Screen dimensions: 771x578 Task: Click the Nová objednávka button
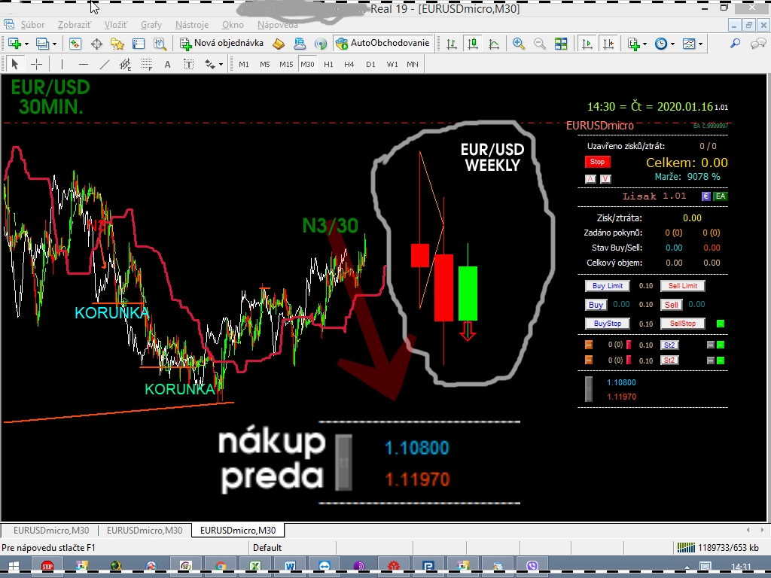(x=222, y=43)
